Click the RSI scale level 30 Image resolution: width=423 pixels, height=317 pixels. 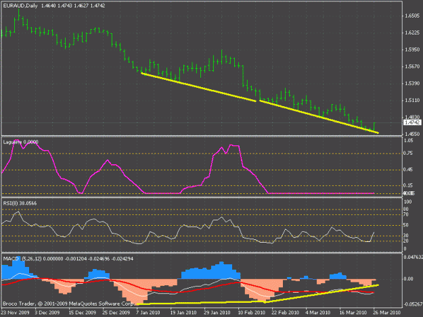[x=405, y=236]
